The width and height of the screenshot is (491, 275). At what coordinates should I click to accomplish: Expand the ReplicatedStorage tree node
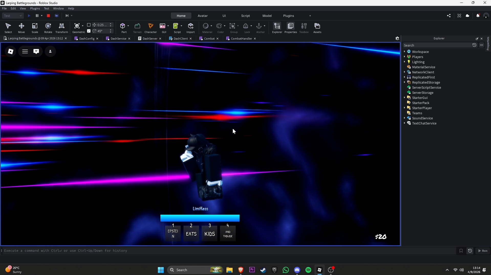tap(405, 82)
